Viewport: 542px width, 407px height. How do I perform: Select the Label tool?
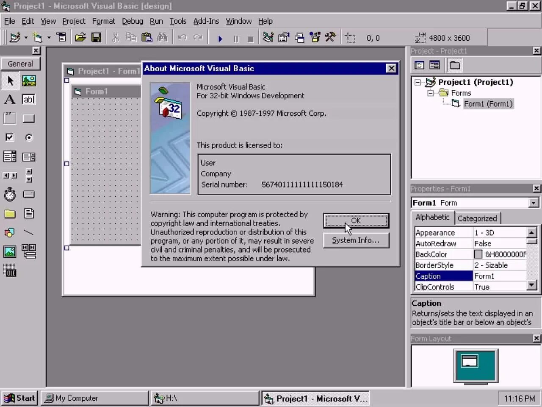tap(10, 100)
